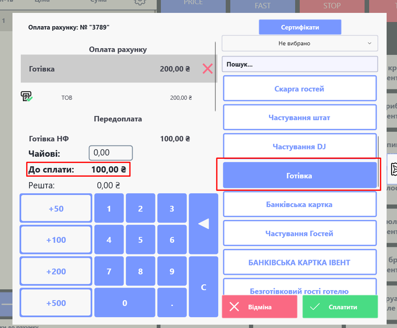The image size is (397, 328).
Task: Switch to the PRICE tab
Action: pyautogui.click(x=193, y=6)
